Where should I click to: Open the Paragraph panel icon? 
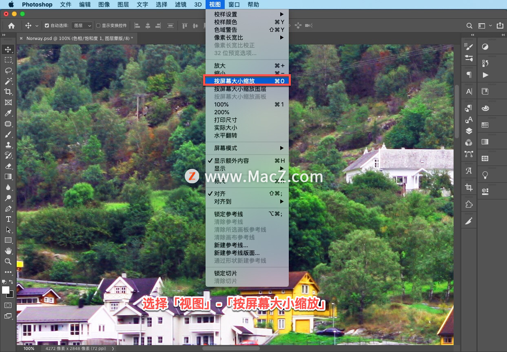point(469,75)
